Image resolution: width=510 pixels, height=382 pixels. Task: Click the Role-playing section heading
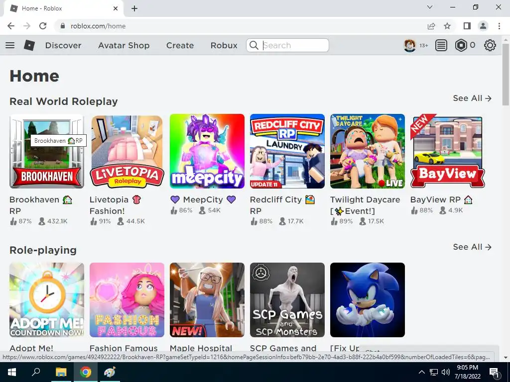tap(43, 250)
